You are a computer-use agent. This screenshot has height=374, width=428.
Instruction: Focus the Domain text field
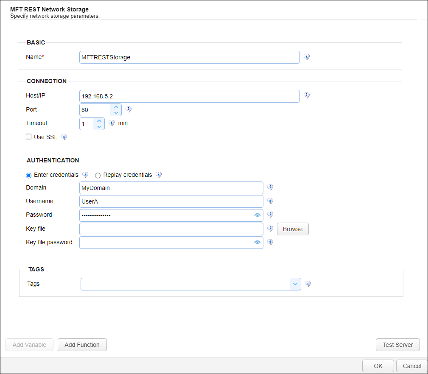coord(171,188)
